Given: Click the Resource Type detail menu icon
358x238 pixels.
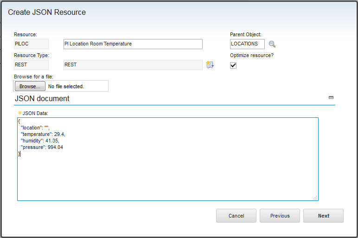Looking at the screenshot, I should point(210,65).
